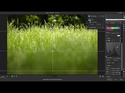Viewport: 125px width, 93px height.
Task: Click the mask panel position toggle icon
Action: coord(101,16)
